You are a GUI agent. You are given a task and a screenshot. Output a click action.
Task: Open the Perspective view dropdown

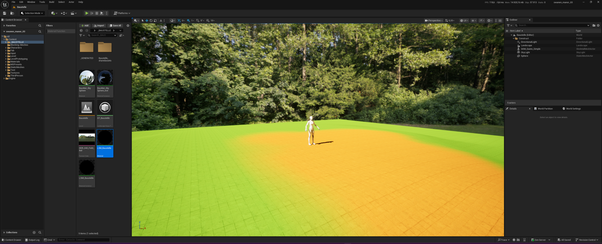pos(434,21)
